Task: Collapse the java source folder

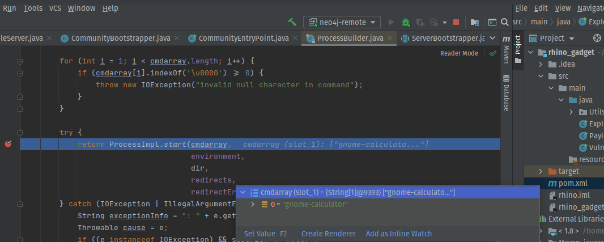Action: tap(562, 100)
